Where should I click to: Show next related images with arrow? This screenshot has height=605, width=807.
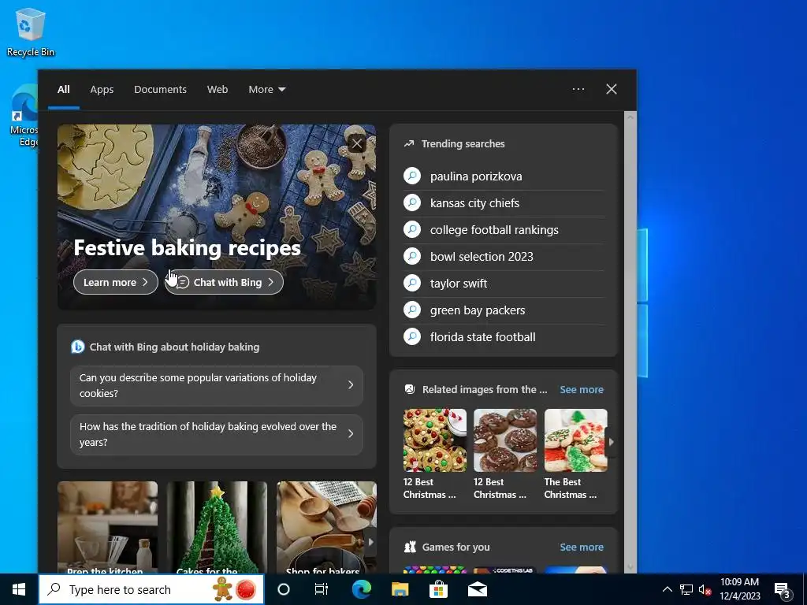(x=611, y=441)
